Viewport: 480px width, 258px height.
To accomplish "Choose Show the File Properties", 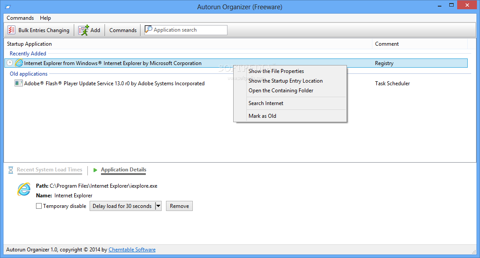I will click(276, 71).
